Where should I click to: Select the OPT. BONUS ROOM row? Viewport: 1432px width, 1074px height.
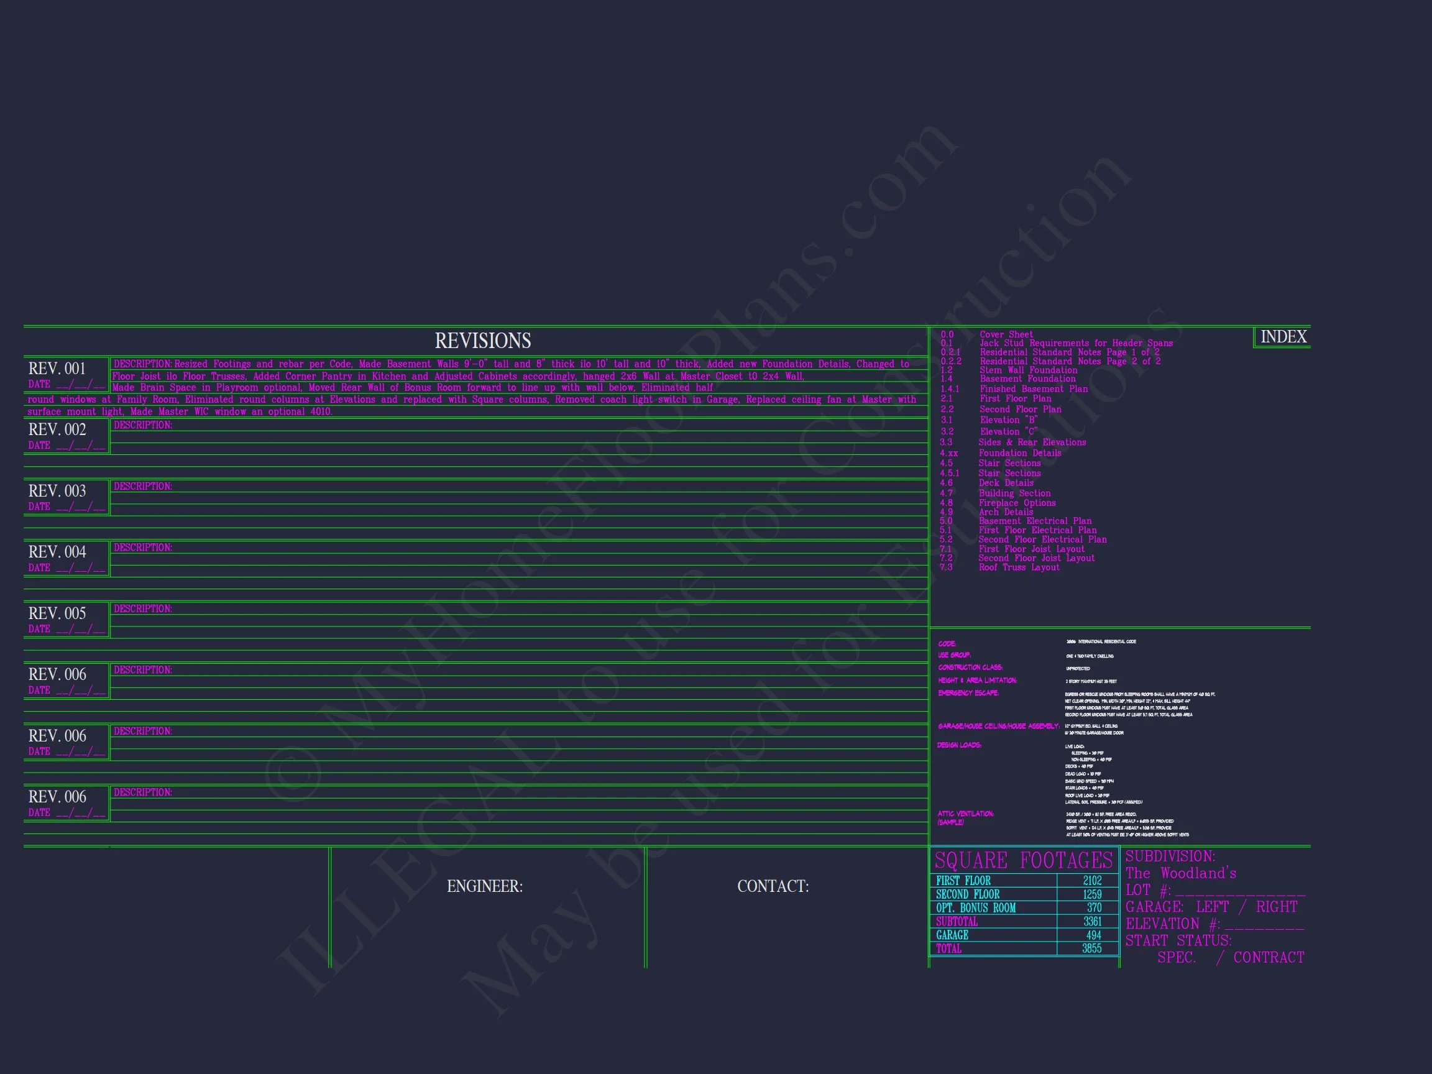click(975, 907)
